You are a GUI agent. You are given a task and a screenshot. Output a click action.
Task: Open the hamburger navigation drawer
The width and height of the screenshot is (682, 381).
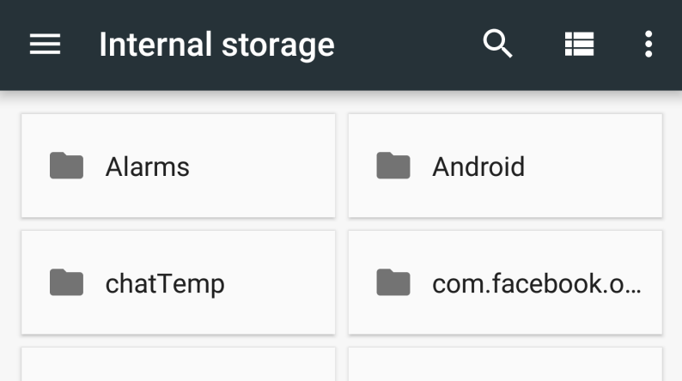(45, 45)
